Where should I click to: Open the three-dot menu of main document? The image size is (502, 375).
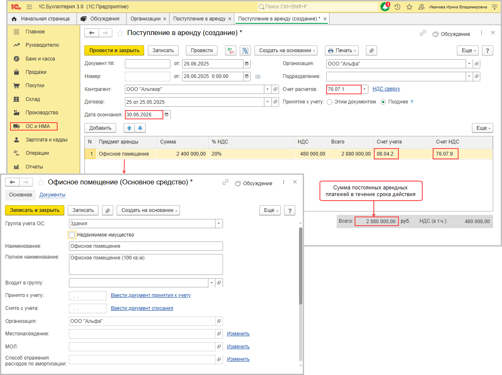pos(481,33)
